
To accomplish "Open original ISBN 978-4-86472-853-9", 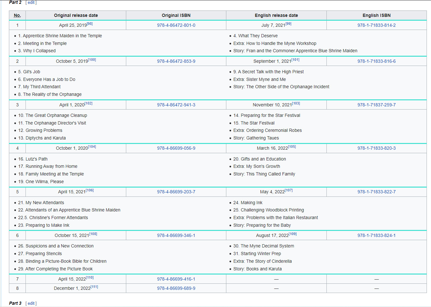I will (x=176, y=61).
